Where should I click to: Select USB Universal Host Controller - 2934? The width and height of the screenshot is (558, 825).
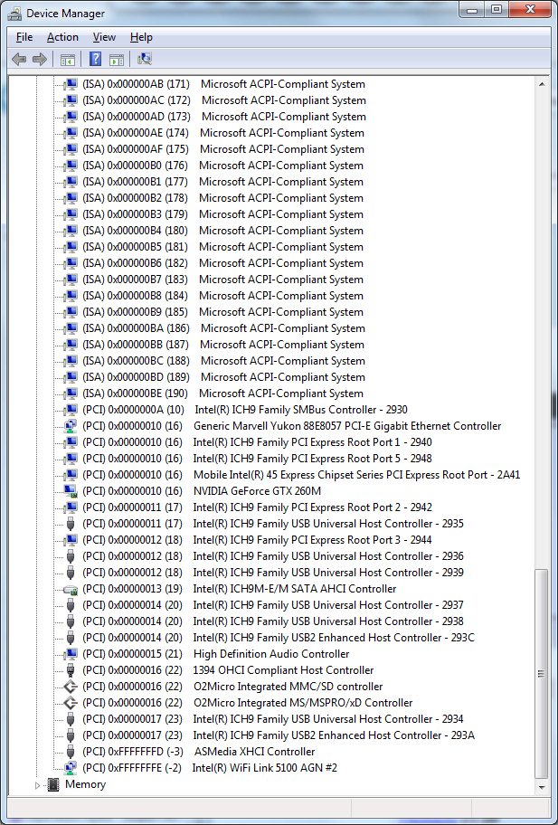(x=273, y=719)
